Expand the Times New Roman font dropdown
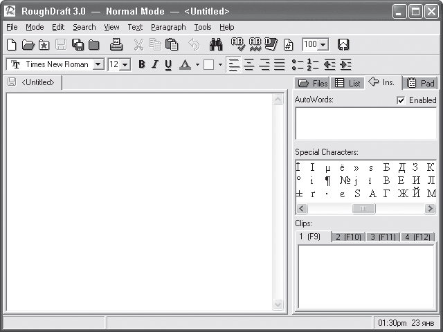Image resolution: width=443 pixels, height=332 pixels. (x=98, y=64)
